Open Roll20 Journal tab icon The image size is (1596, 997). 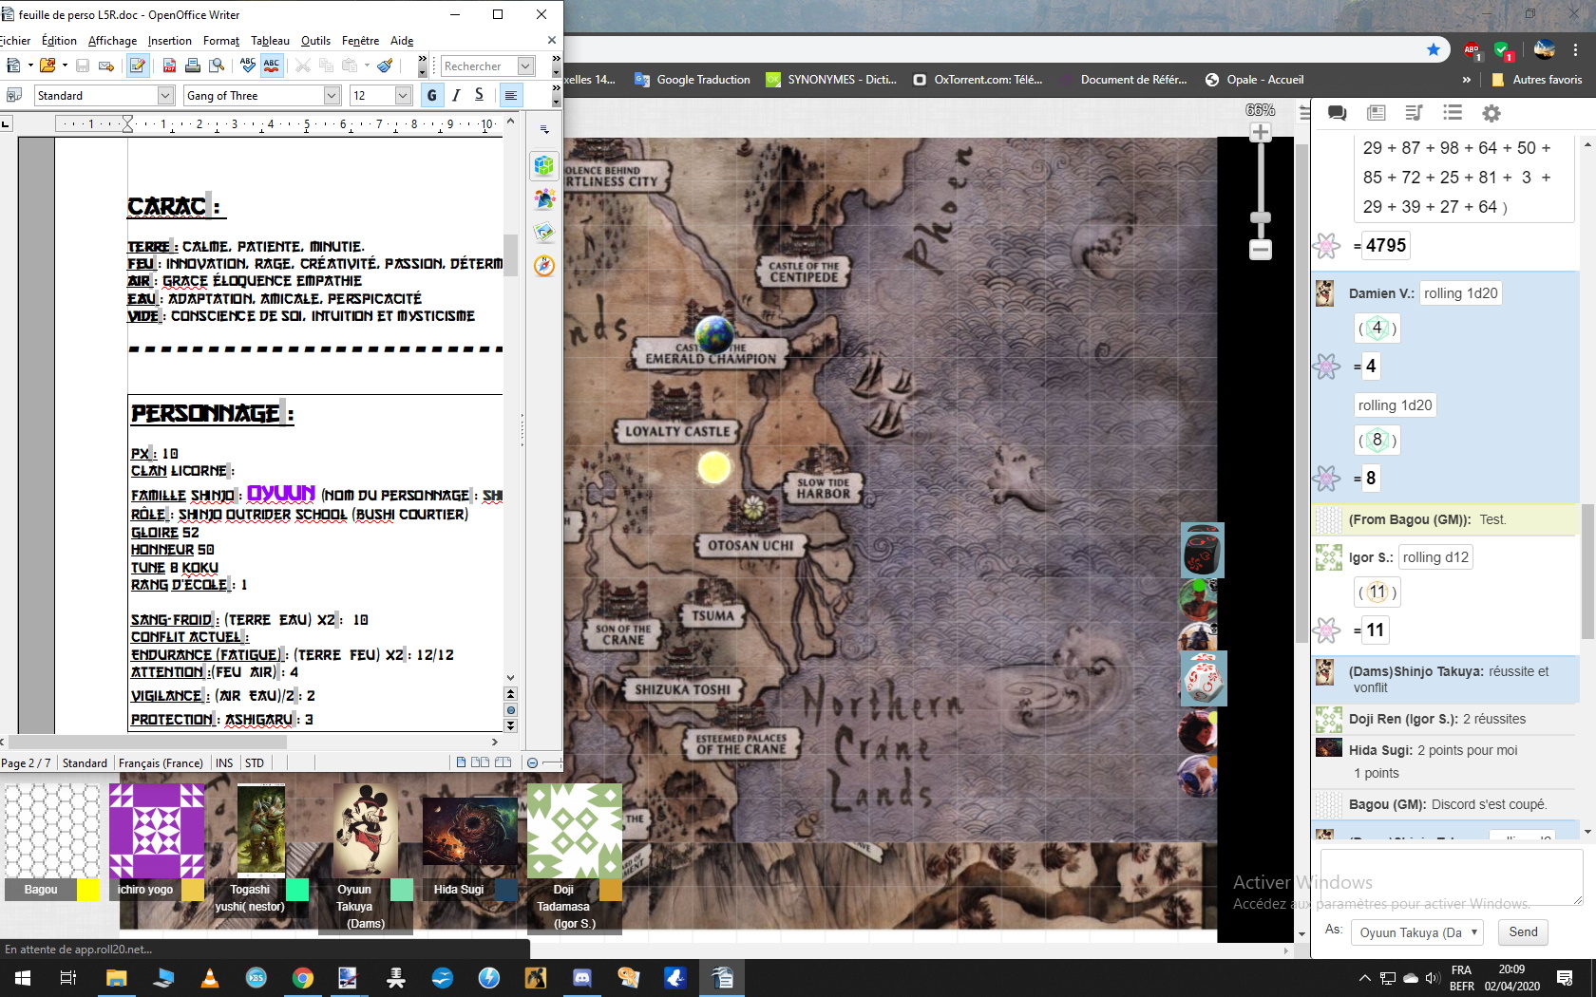pyautogui.click(x=1376, y=113)
